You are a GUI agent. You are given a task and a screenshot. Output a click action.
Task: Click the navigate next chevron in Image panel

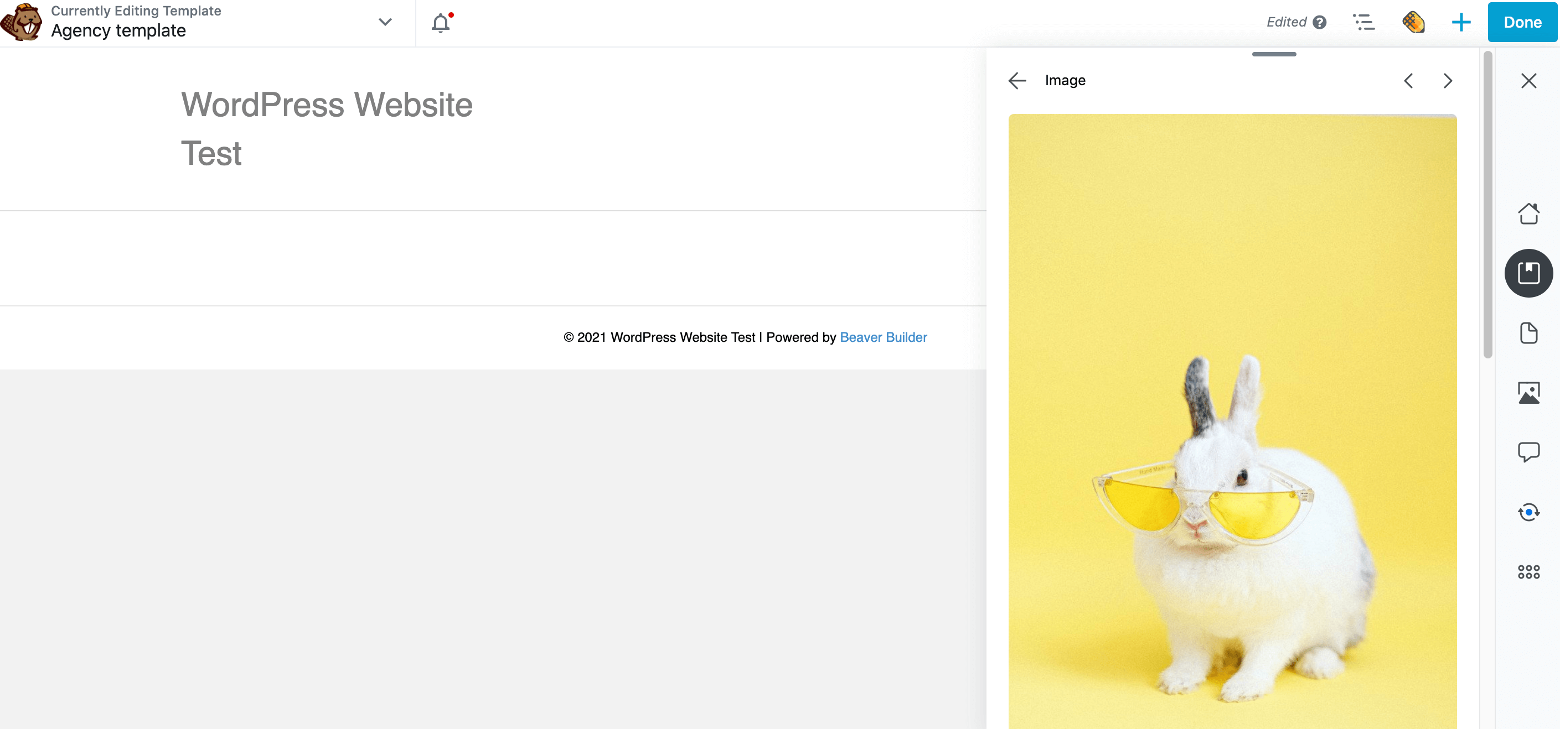click(x=1448, y=81)
